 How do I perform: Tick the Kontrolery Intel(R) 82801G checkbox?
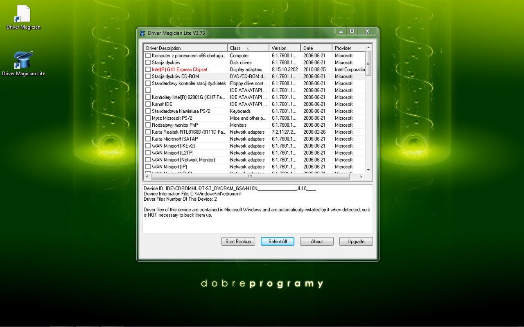click(148, 97)
